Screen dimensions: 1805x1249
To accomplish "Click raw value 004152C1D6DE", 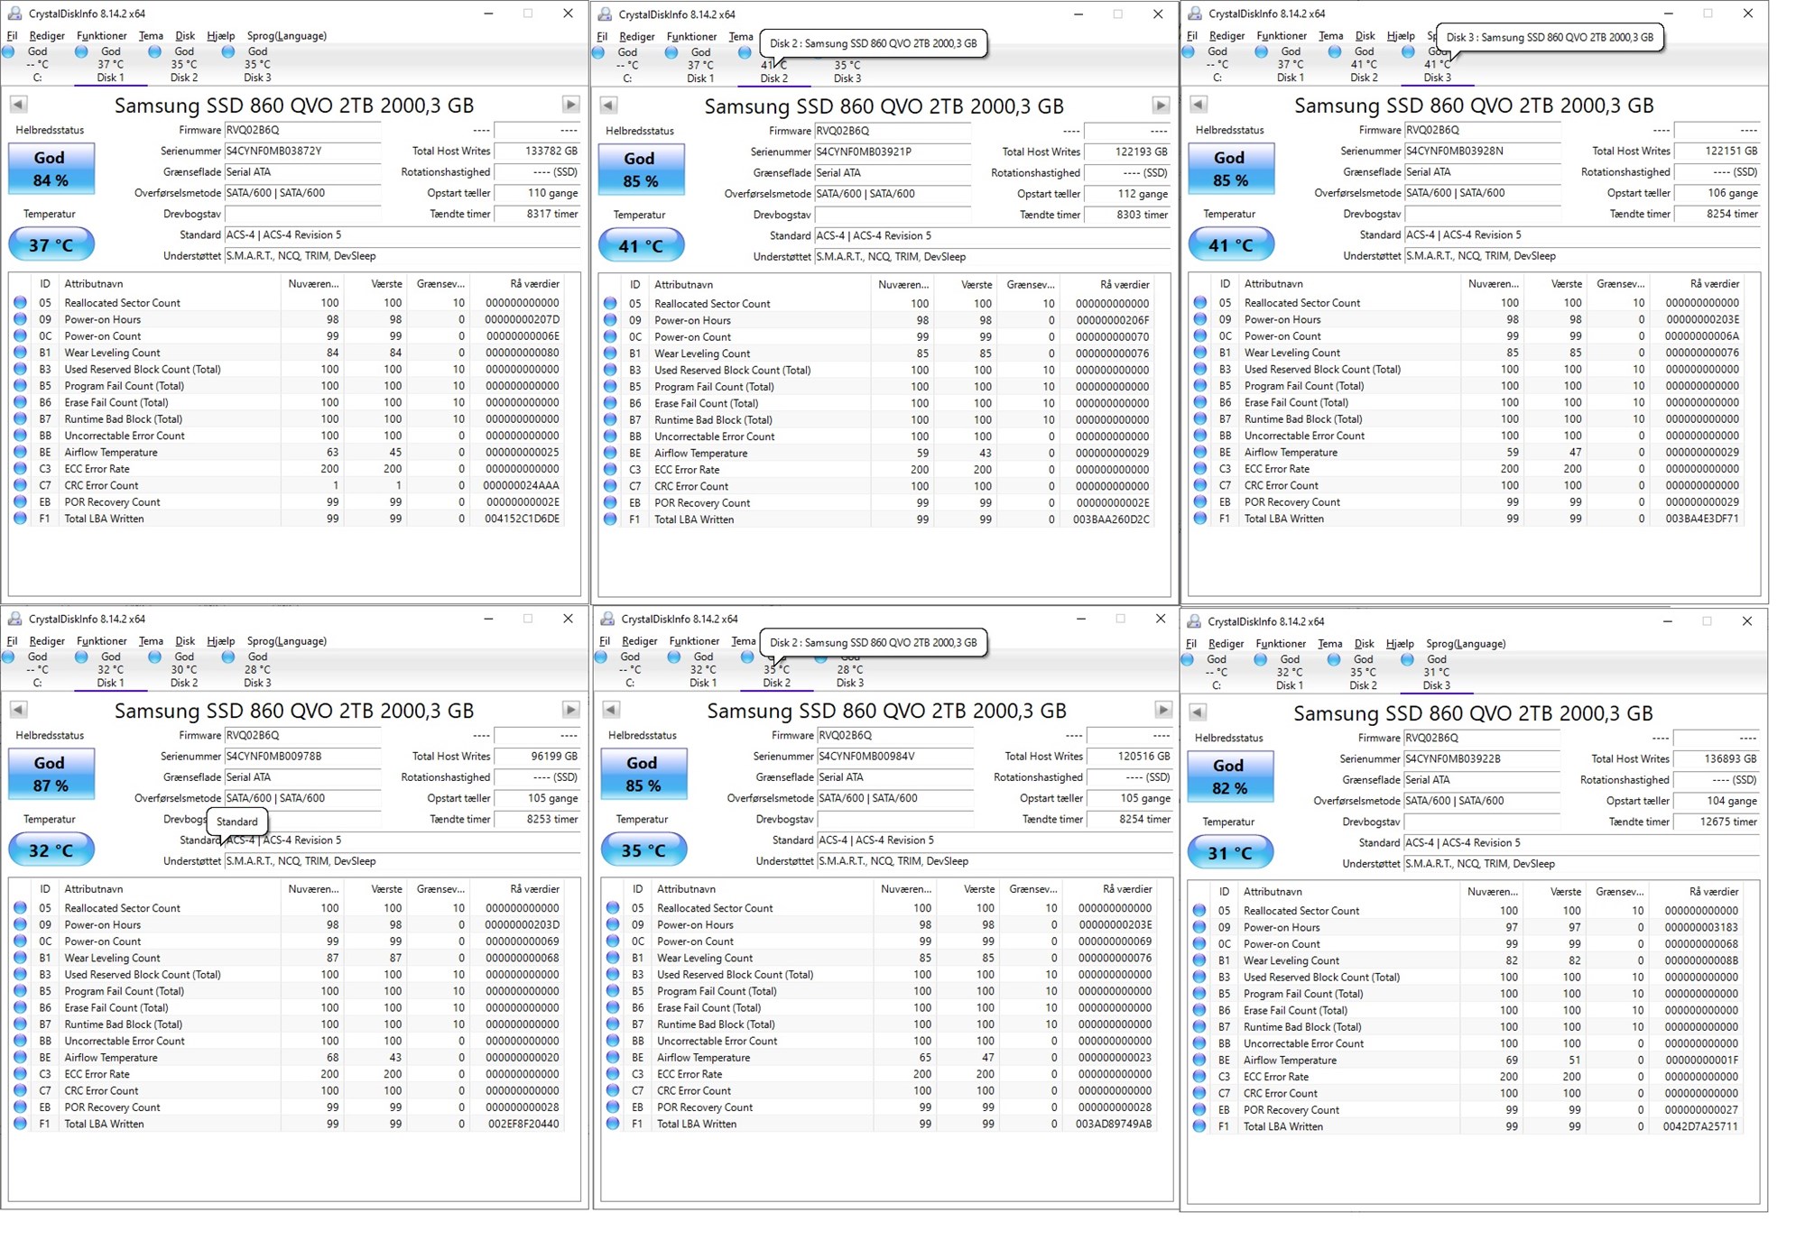I will pos(522,519).
